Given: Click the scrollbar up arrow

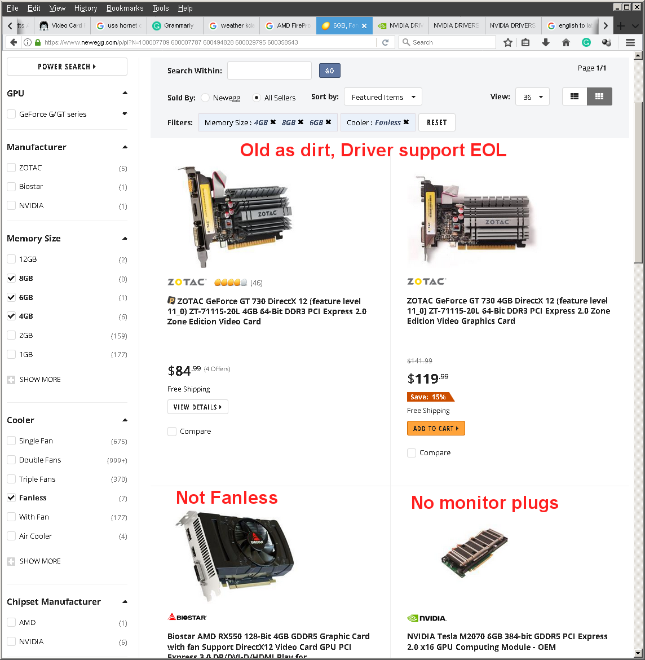Looking at the screenshot, I should click(x=638, y=55).
